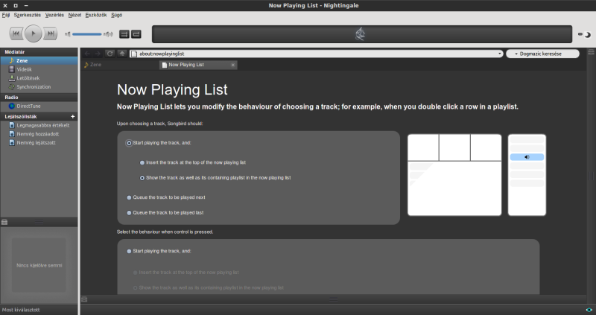596x315 pixels.
Task: Select Queue the track to be played last
Action: tap(129, 213)
